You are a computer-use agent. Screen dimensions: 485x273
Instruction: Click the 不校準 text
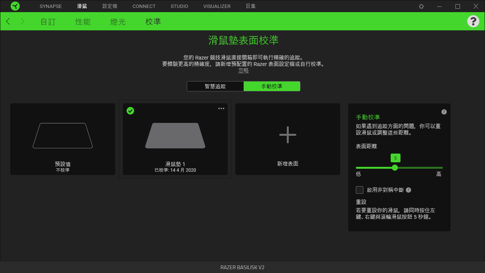(x=63, y=170)
